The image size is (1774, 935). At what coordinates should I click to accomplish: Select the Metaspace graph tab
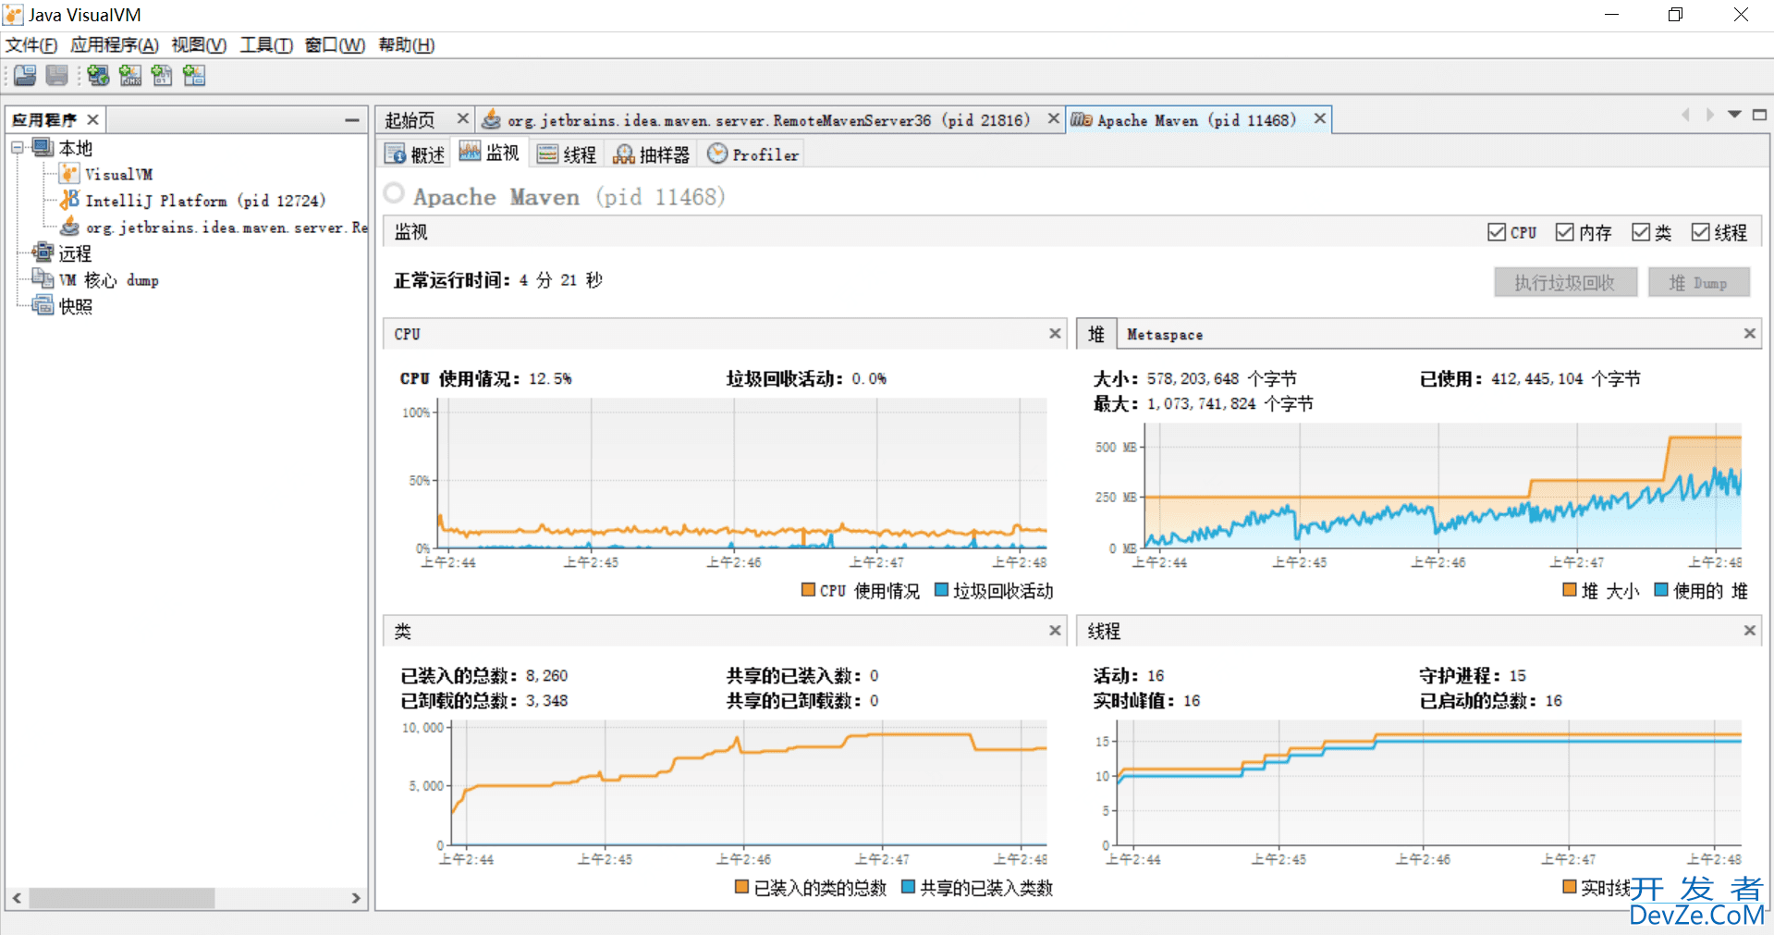[x=1165, y=335]
